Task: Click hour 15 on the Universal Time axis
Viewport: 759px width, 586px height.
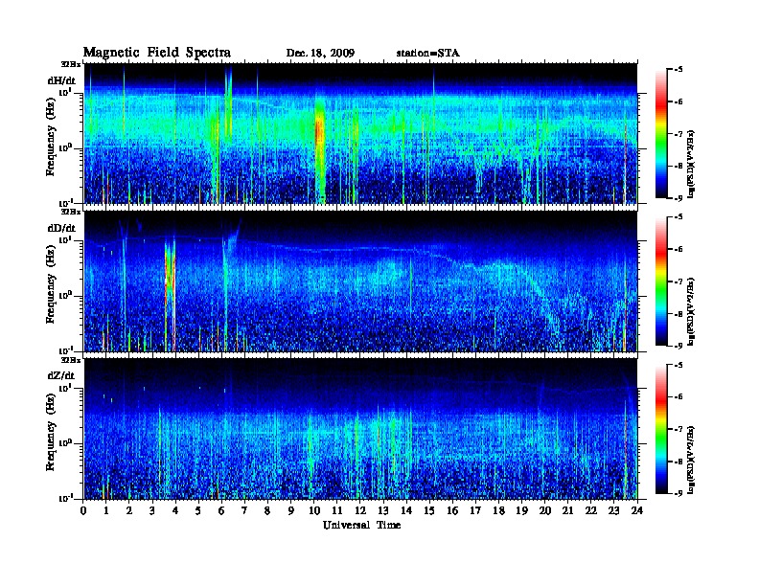Action: click(x=429, y=510)
